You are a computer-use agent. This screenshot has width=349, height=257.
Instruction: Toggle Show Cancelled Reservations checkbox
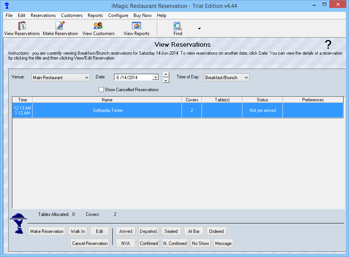tap(101, 89)
